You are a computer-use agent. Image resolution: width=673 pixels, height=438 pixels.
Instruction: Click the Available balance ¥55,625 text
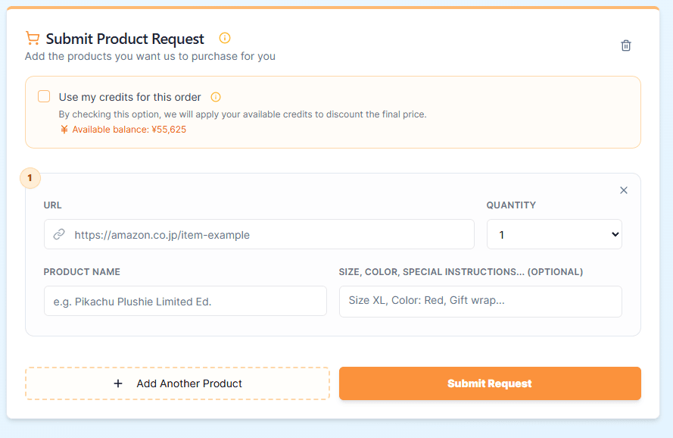coord(129,130)
